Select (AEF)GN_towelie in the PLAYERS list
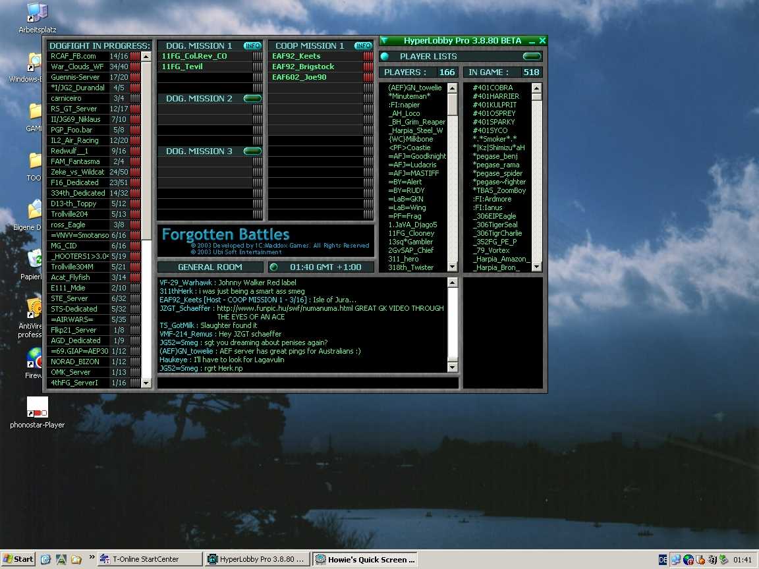Screen dimensions: 759x569 [x=415, y=88]
